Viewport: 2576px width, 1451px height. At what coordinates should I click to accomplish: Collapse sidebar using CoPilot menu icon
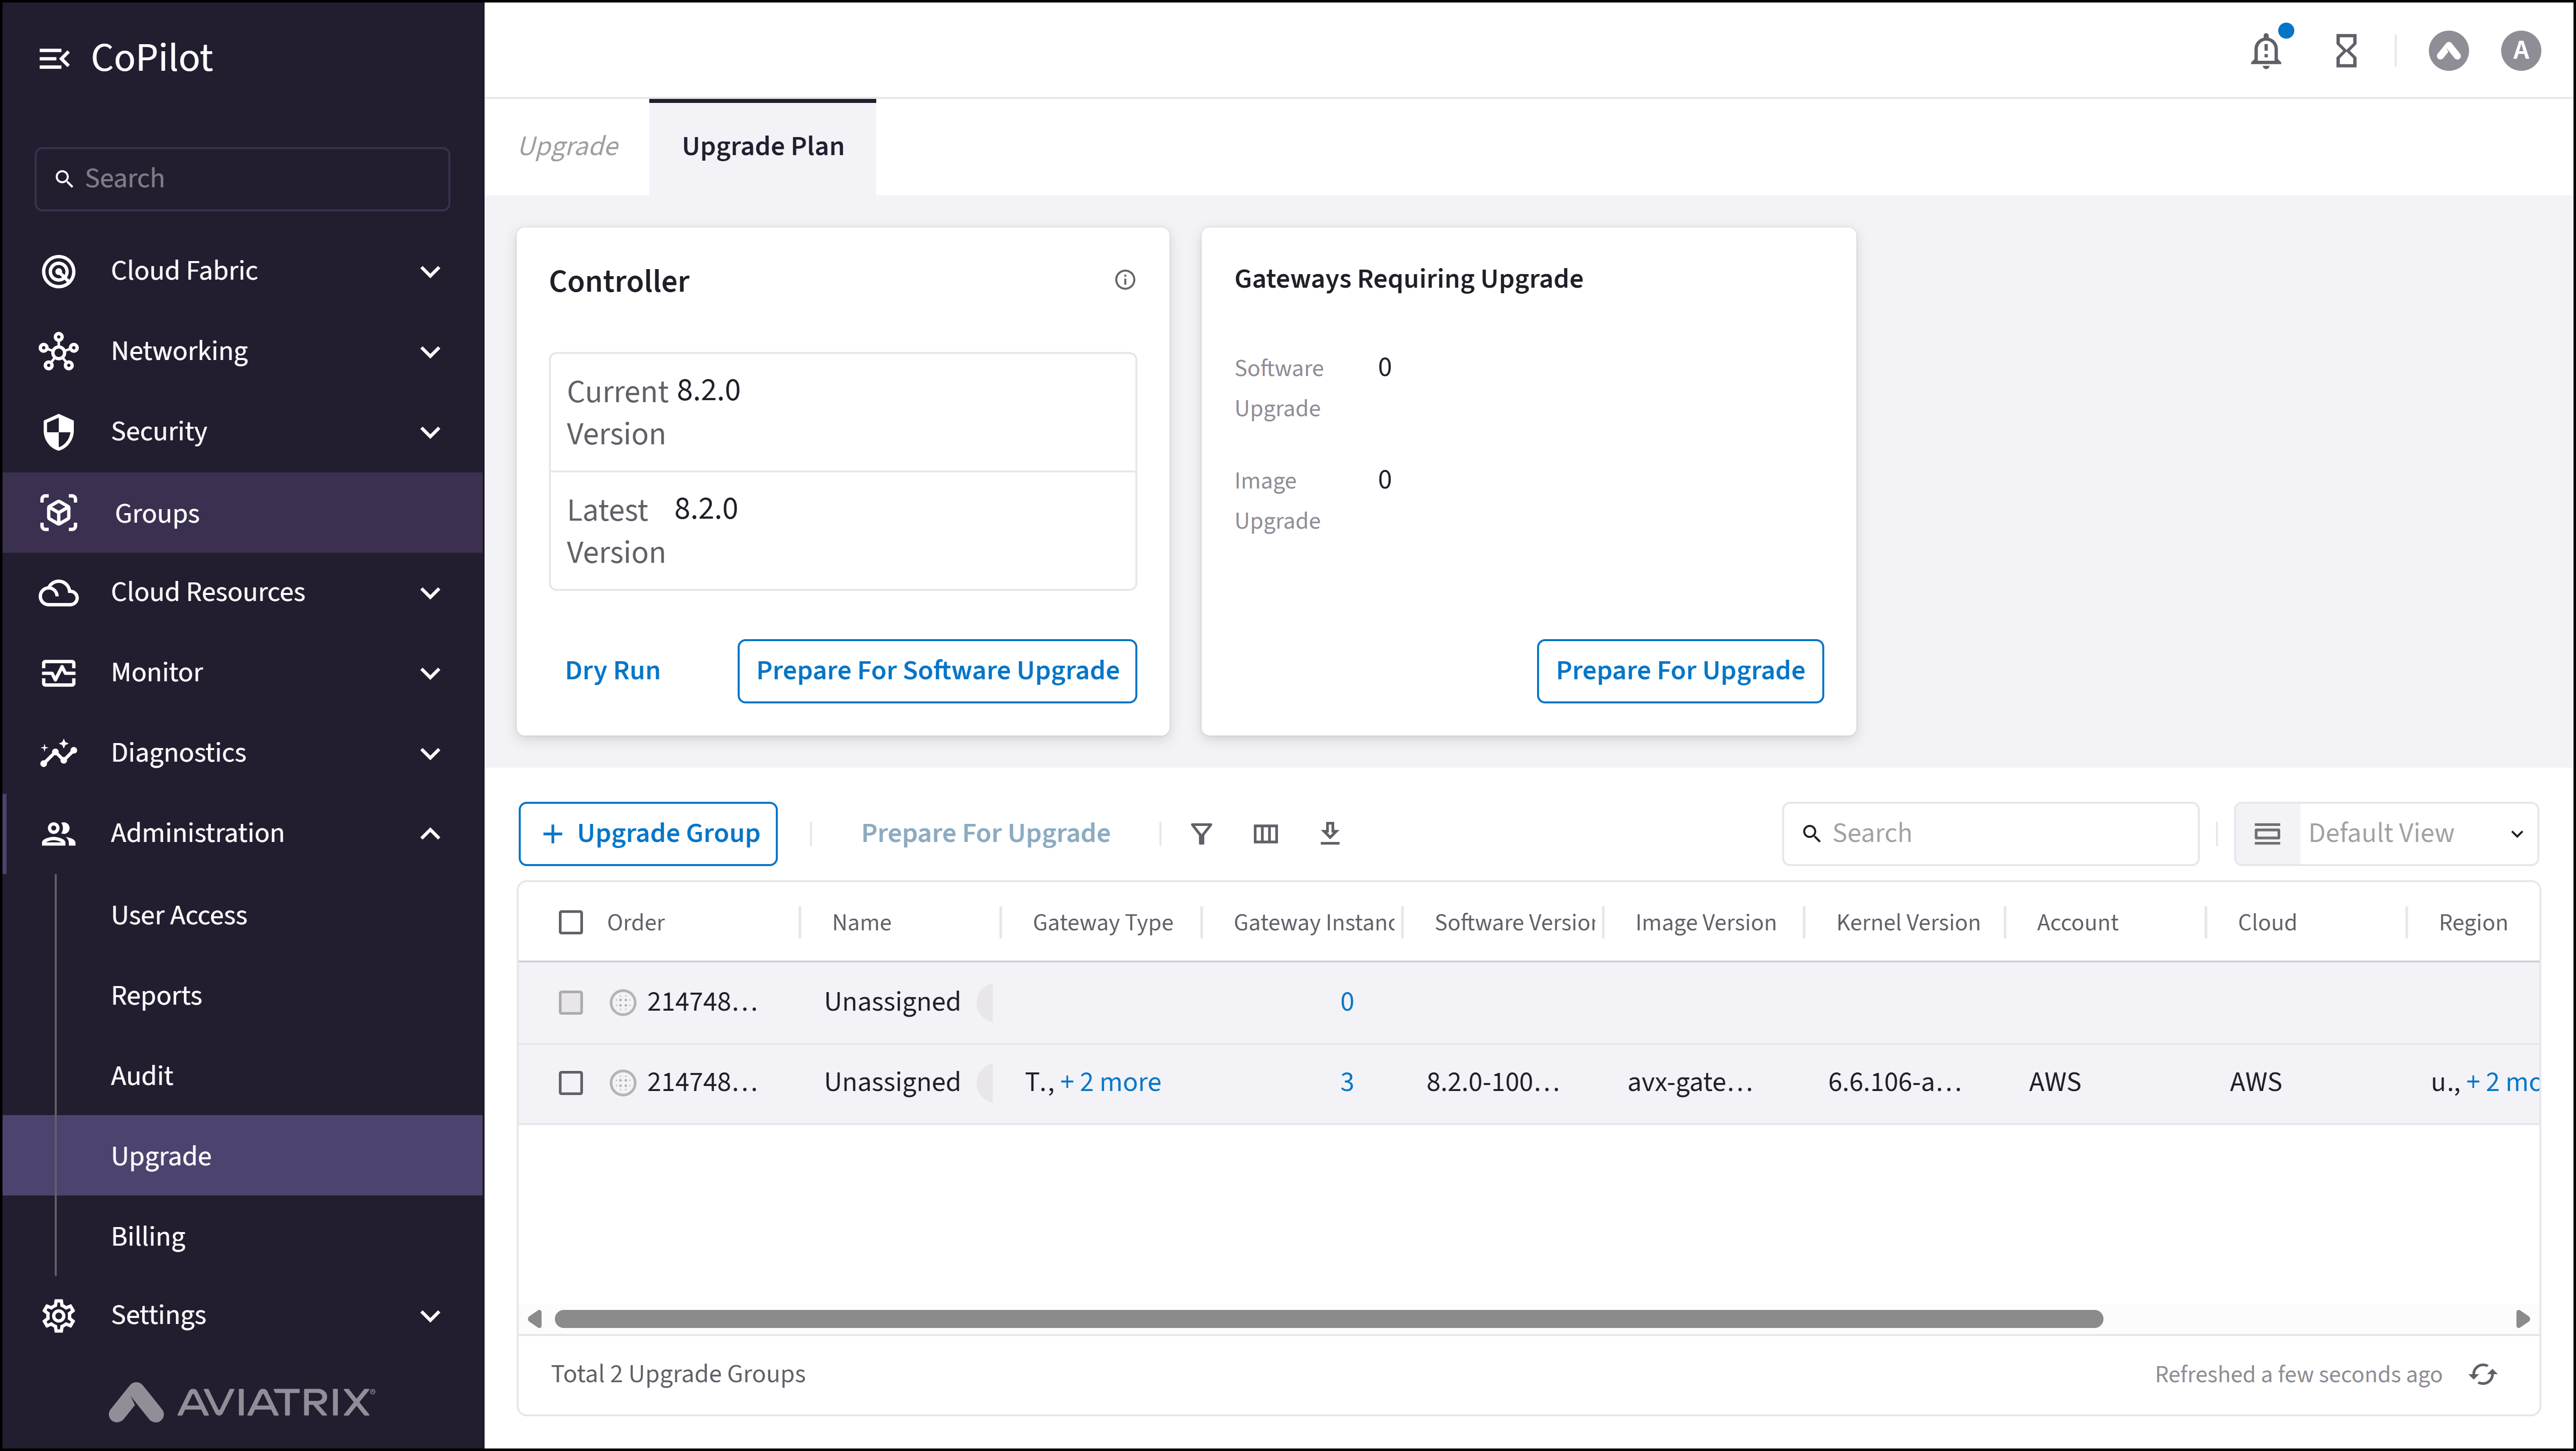54,58
